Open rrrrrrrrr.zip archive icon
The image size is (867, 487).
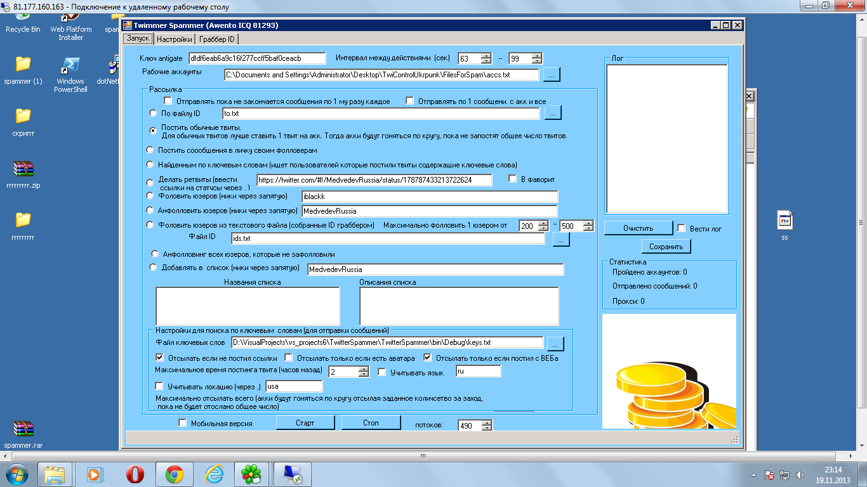(23, 175)
